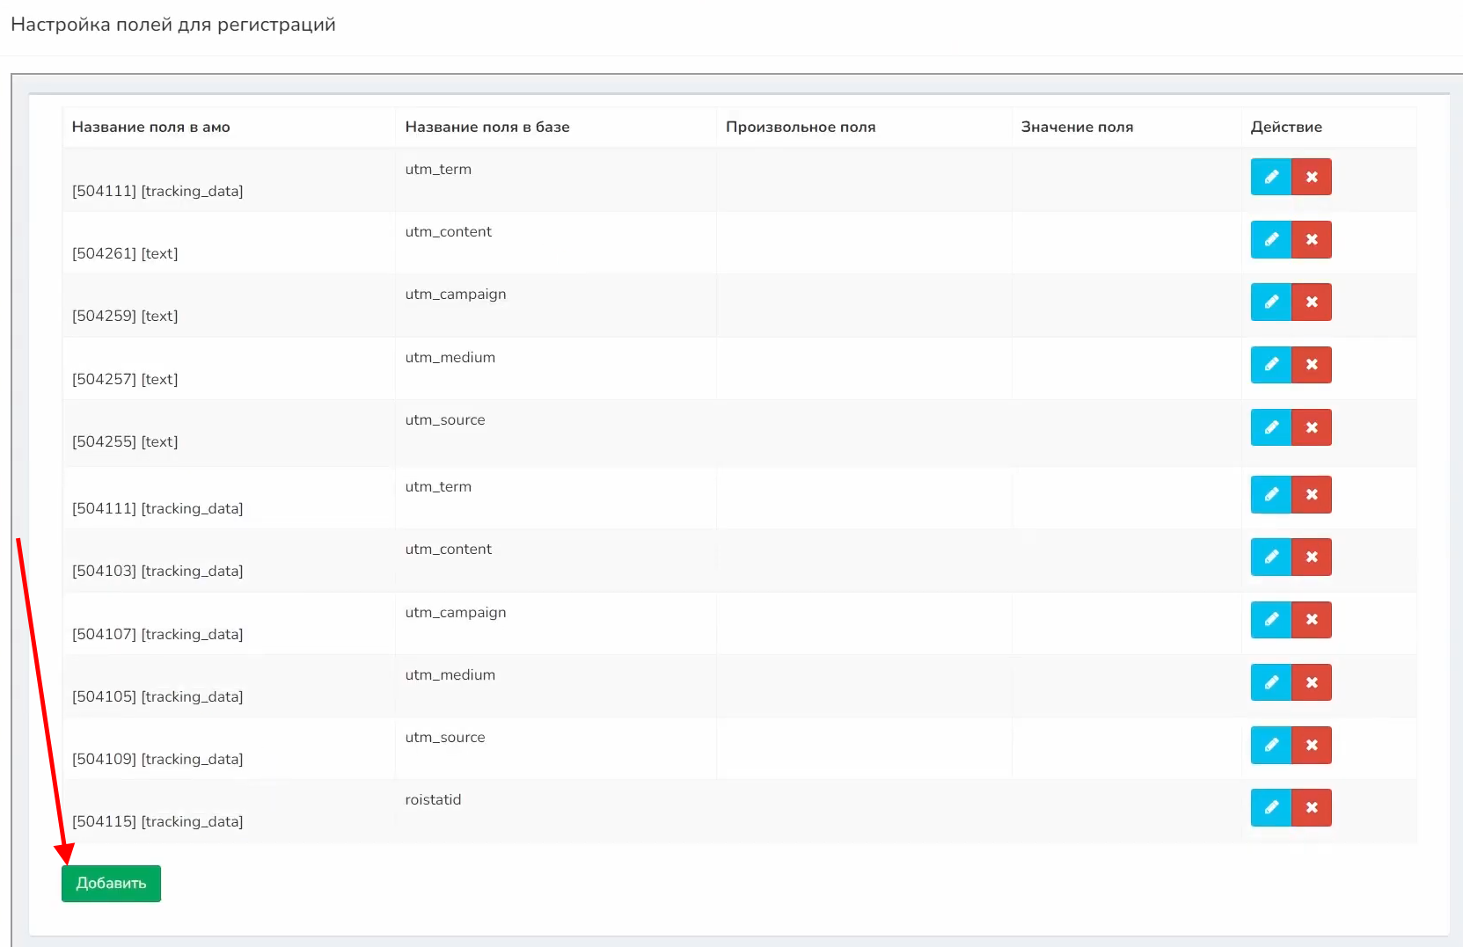Delete the roistatid field row
This screenshot has width=1463, height=947.
coord(1311,807)
